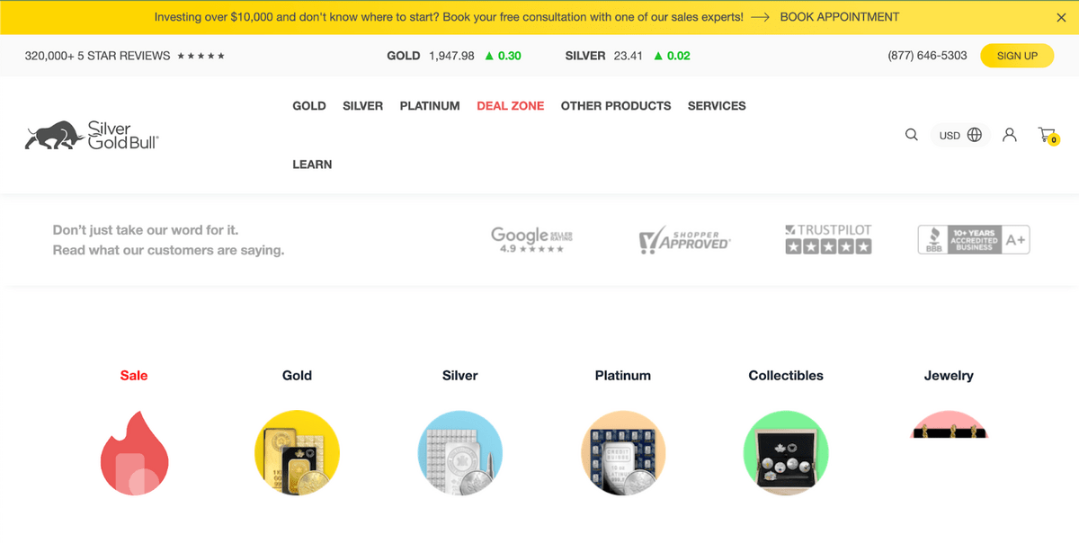Click the Silver category label
Screen dimensions: 1079x543
point(460,376)
